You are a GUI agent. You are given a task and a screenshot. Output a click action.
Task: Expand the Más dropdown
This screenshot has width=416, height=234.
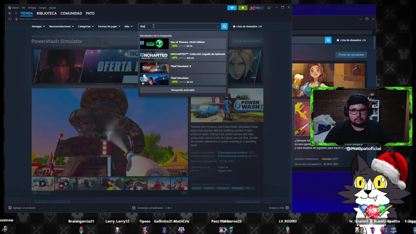128,26
